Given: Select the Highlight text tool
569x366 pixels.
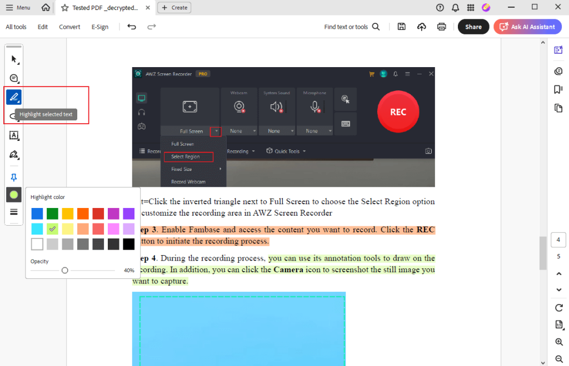Looking at the screenshot, I should [x=14, y=97].
